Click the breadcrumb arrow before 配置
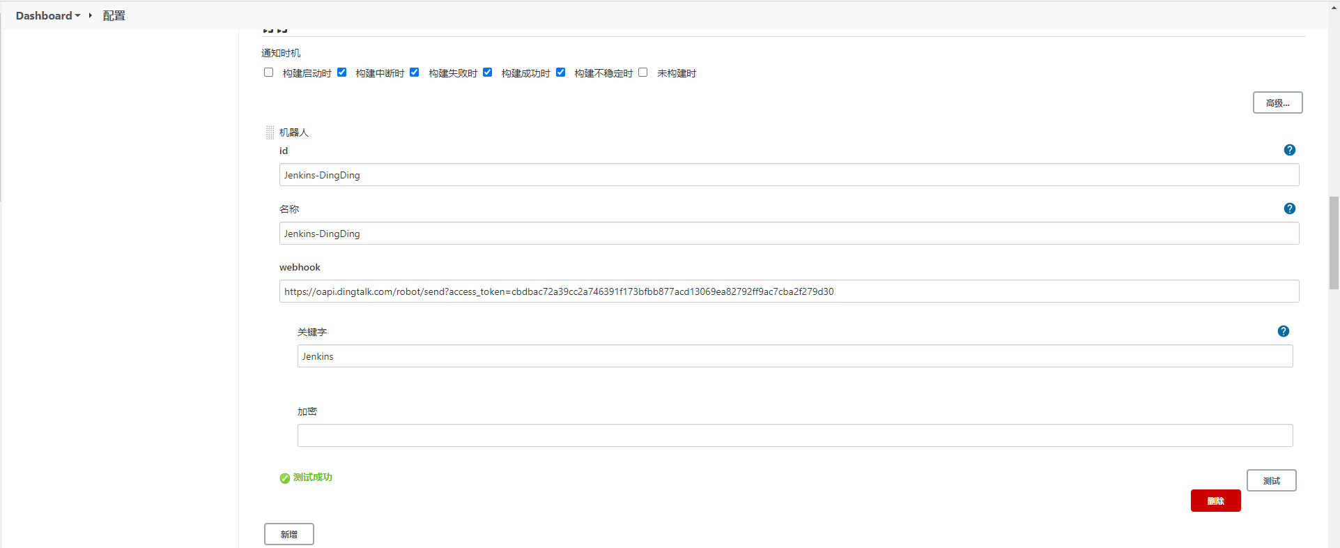Screen dimensions: 1340x548 coord(90,15)
